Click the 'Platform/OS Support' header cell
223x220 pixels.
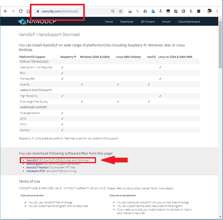pos(32,57)
